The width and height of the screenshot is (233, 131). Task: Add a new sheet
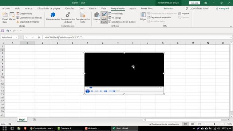(34, 120)
